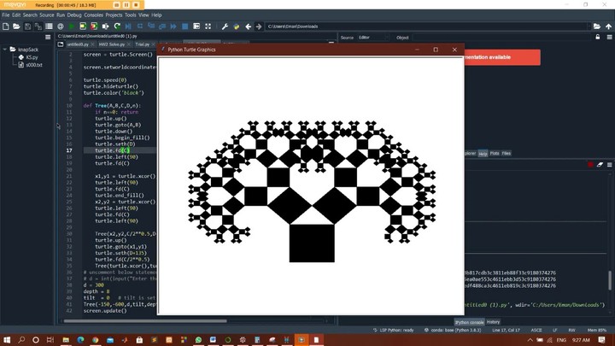
Task: Click the editor horizontal scrollbar
Action: point(145,321)
